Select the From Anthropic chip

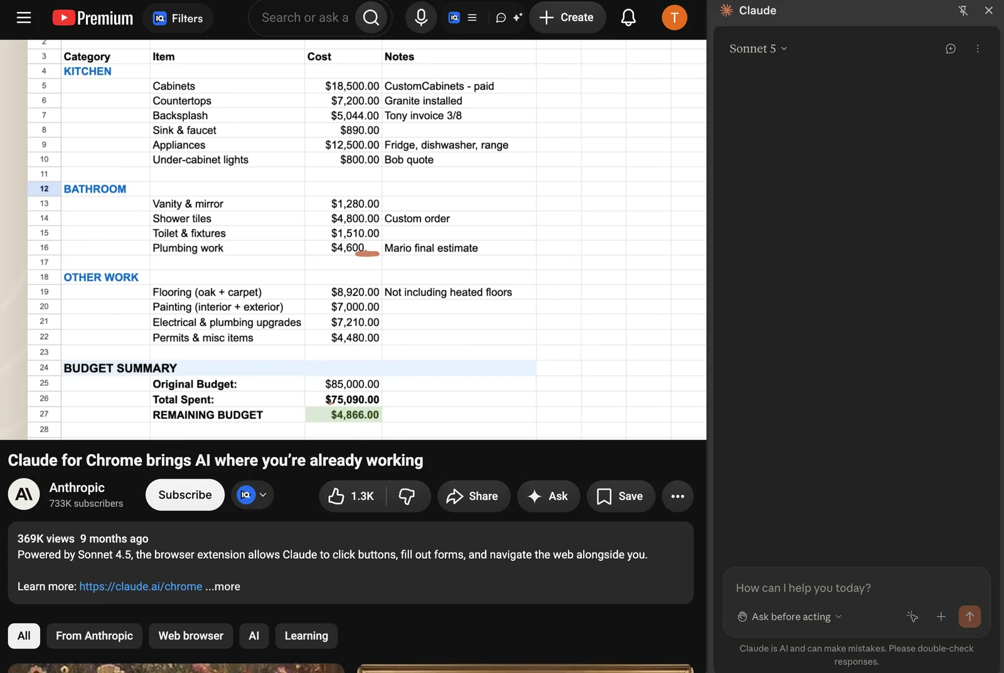[94, 635]
